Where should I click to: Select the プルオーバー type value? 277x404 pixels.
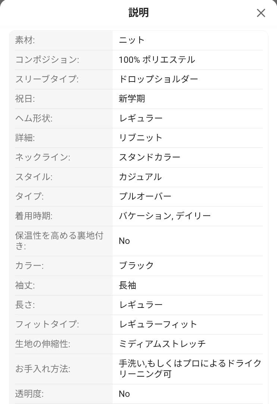point(145,196)
